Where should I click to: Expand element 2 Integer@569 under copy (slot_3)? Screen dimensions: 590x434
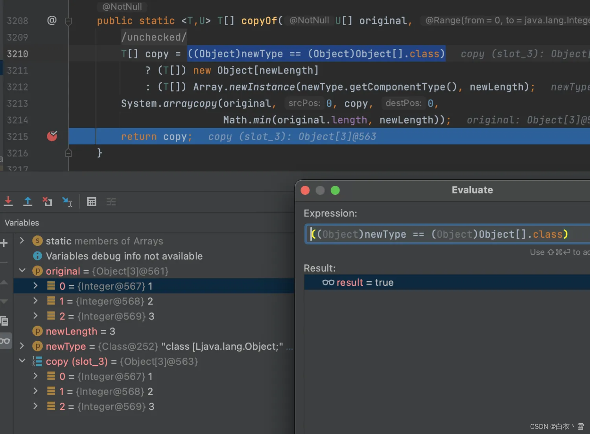35,406
